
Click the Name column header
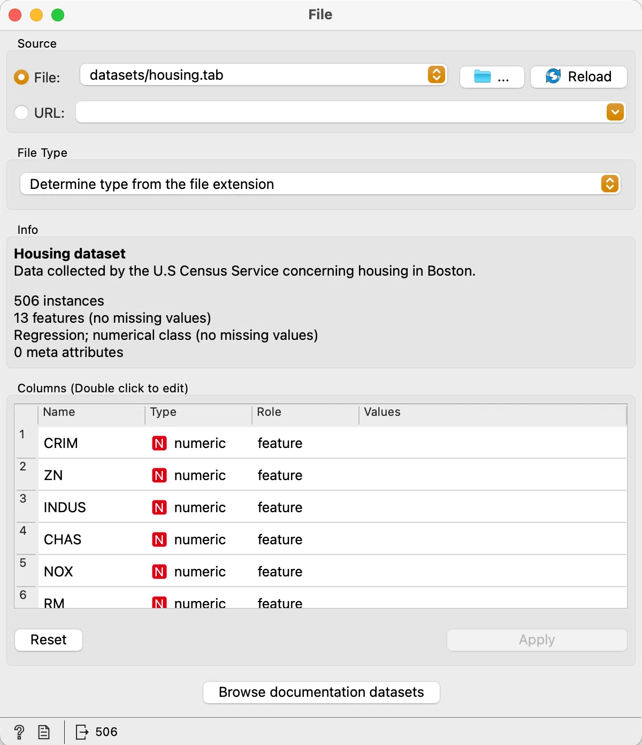(x=91, y=412)
